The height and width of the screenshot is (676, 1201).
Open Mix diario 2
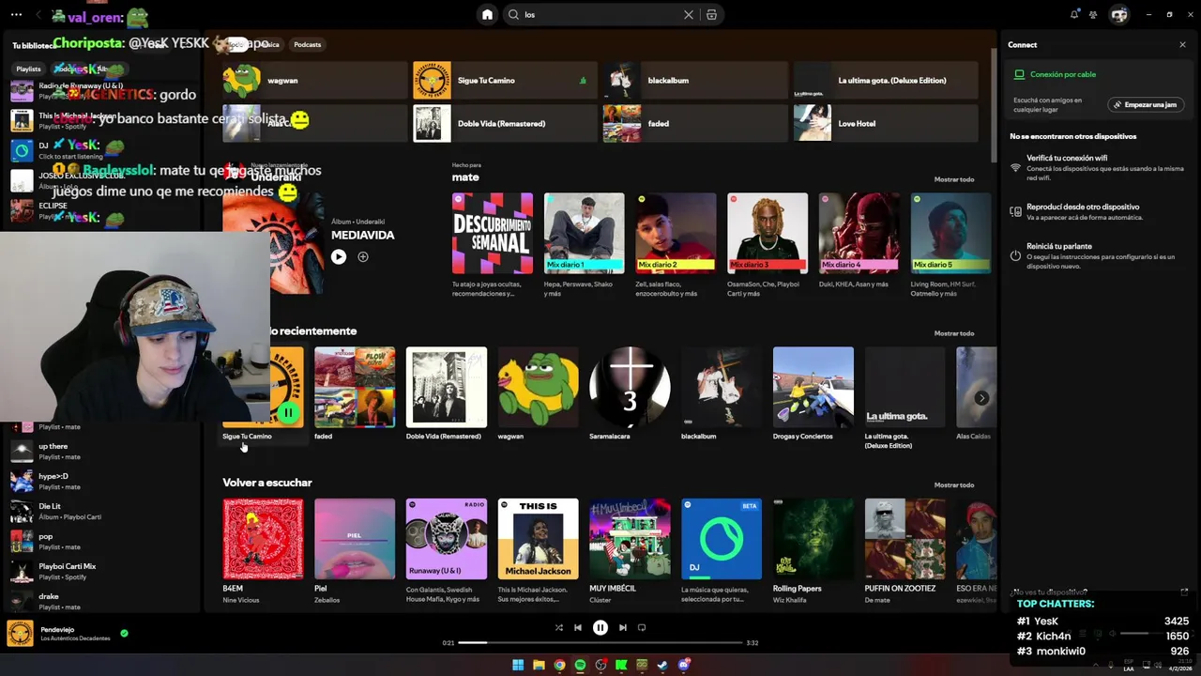coord(676,245)
